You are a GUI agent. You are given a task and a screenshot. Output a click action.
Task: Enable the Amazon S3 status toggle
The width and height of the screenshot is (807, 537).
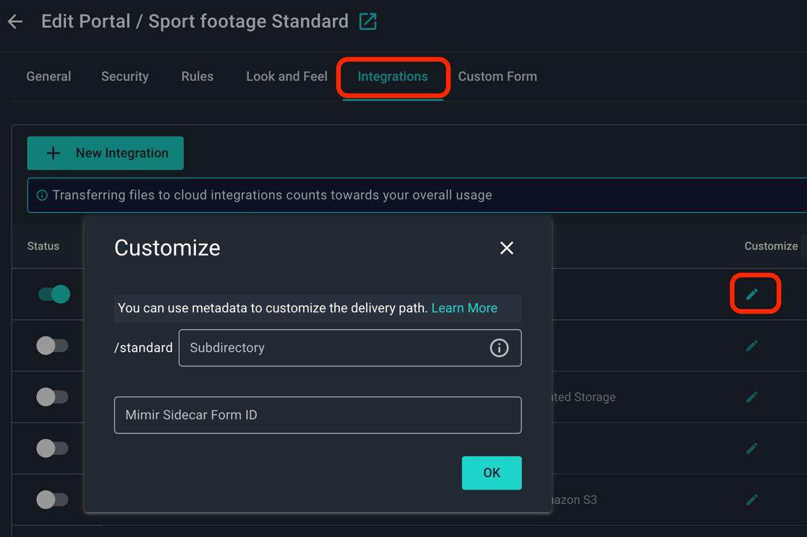(x=54, y=499)
